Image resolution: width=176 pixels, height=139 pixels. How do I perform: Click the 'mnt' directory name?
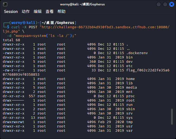[x=129, y=92]
